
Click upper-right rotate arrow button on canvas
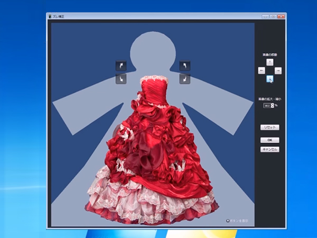point(185,66)
